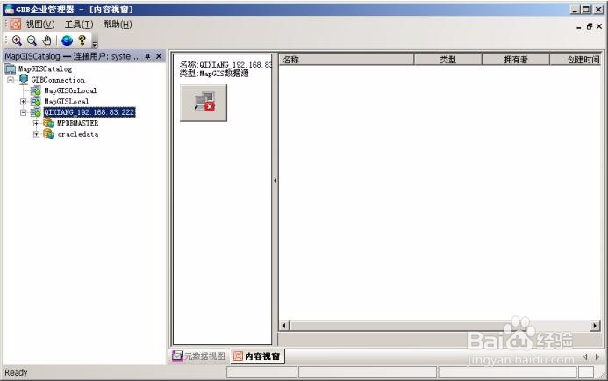Expand the MapGISLocal node
This screenshot has height=381, width=608.
point(24,102)
